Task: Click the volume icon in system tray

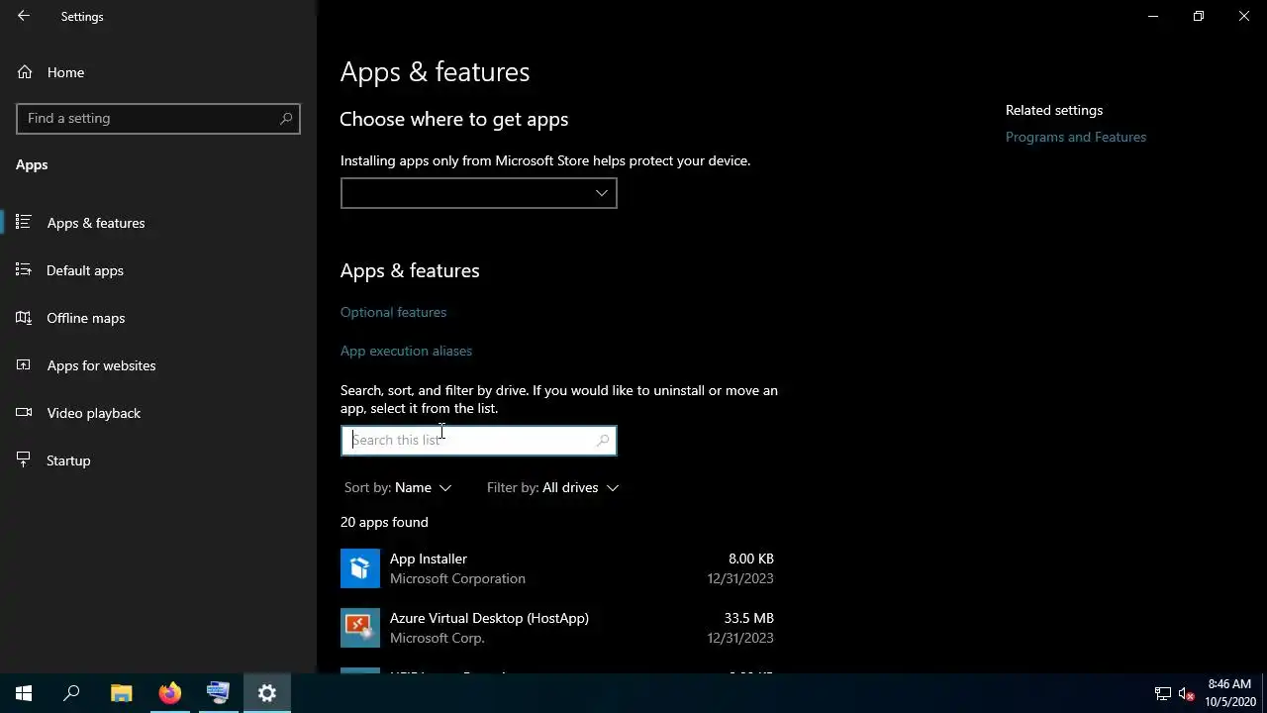Action: click(1186, 694)
